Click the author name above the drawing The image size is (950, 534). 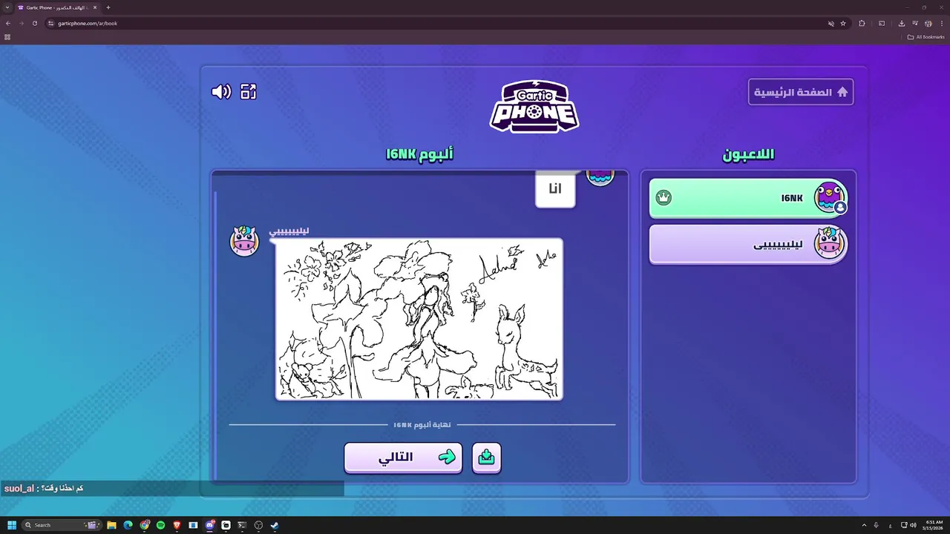289,231
